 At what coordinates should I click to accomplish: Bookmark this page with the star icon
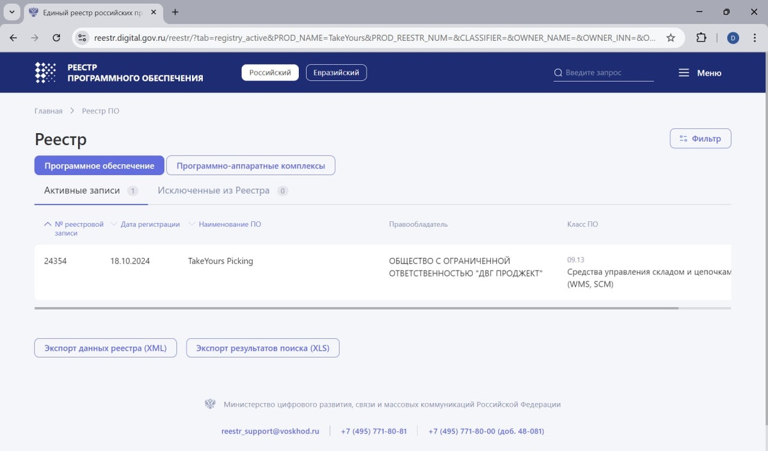[671, 38]
